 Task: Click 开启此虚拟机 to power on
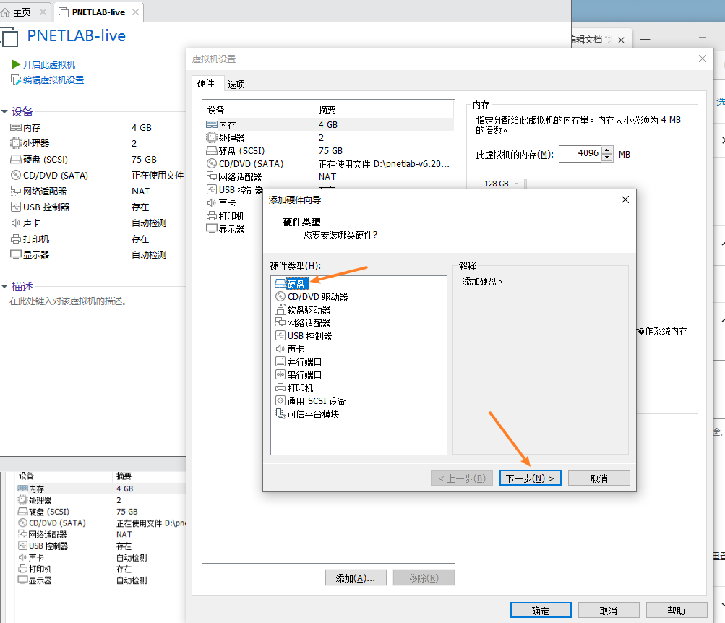coord(48,65)
